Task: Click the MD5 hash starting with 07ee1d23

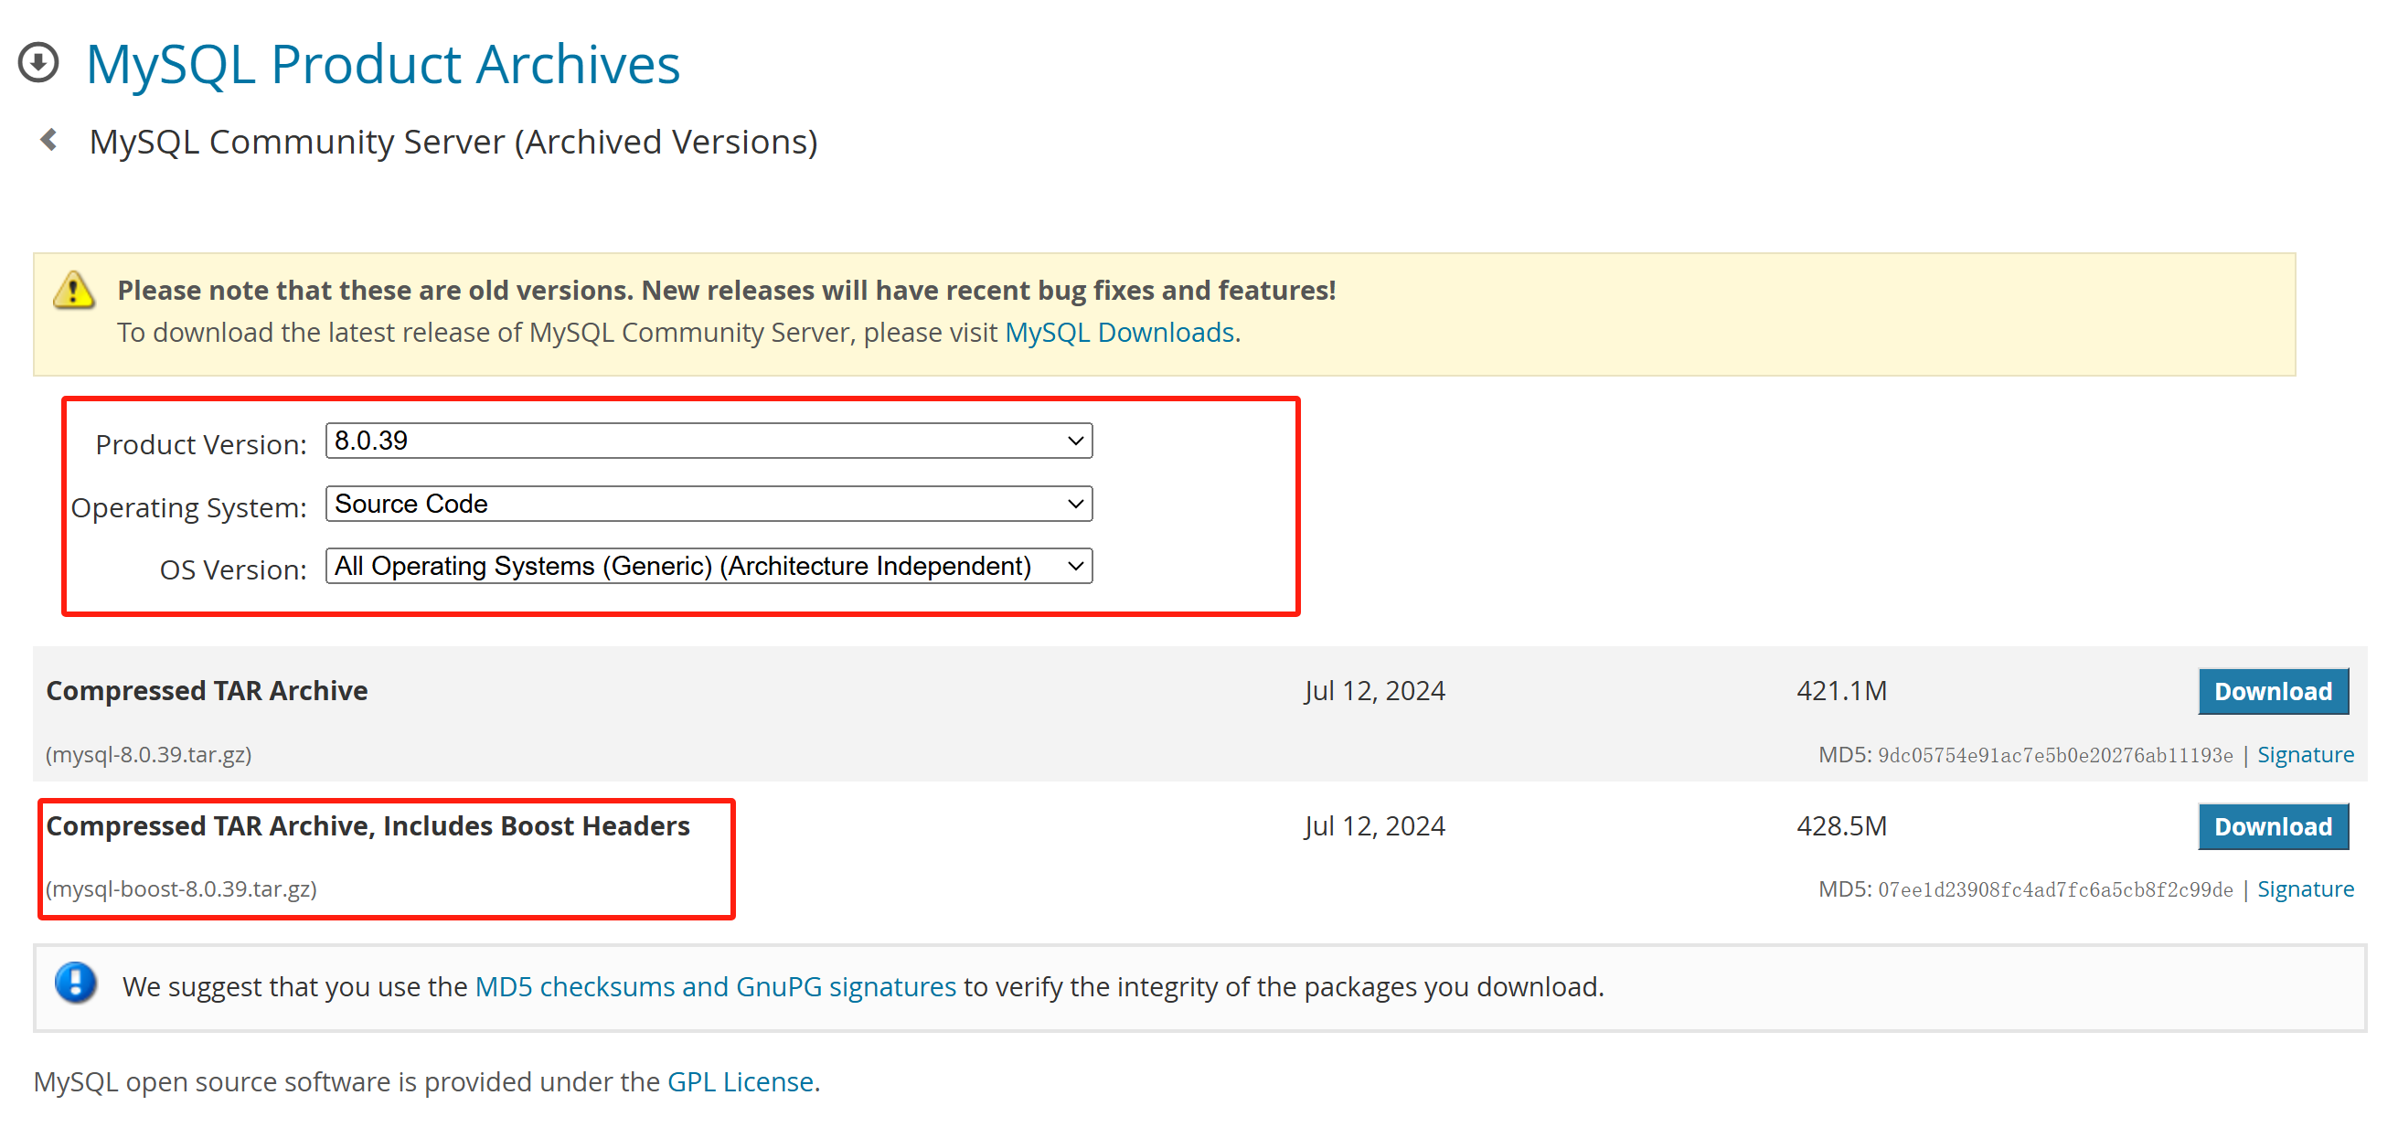Action: [2054, 890]
